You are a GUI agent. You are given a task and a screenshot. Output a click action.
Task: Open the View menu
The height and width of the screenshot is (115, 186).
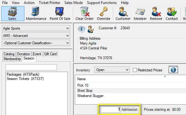(16, 3)
